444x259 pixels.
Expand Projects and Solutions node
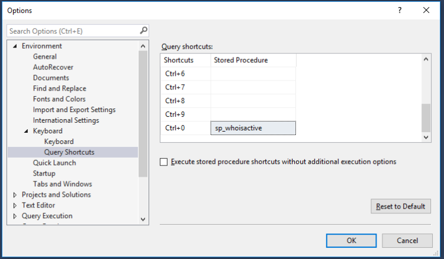point(15,195)
